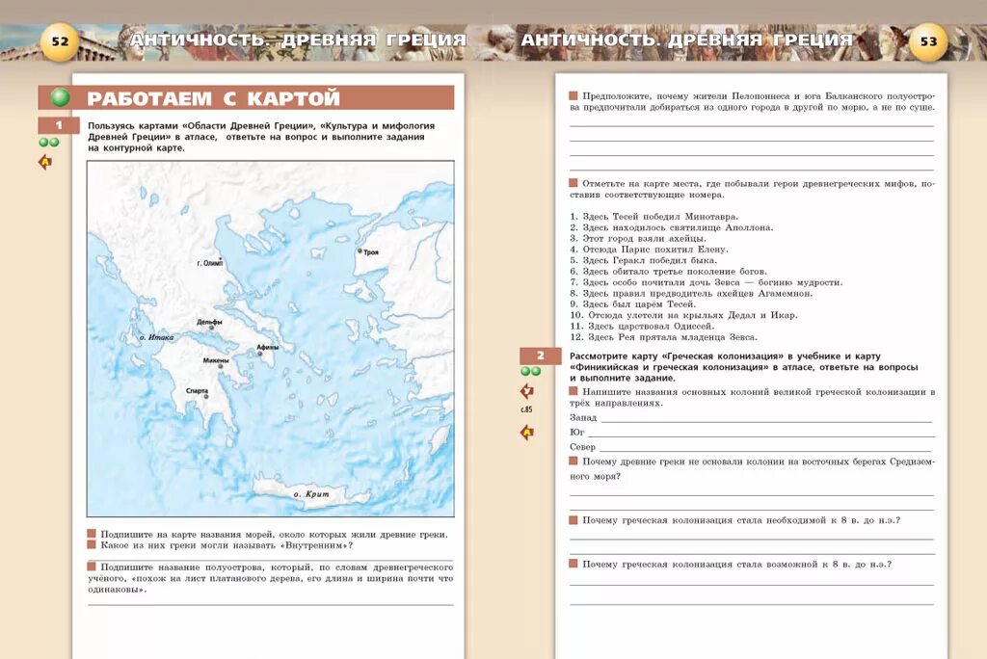Screen dimensions: 987x659
Task: Click the green dots under task 2
Action: (531, 371)
